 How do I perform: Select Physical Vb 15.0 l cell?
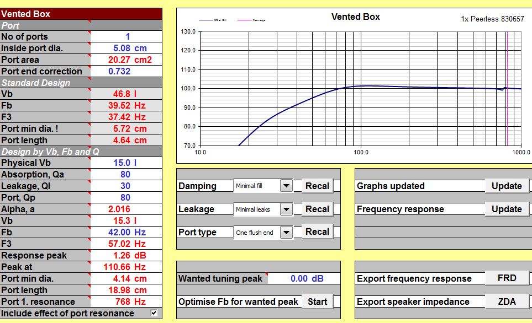pos(126,163)
